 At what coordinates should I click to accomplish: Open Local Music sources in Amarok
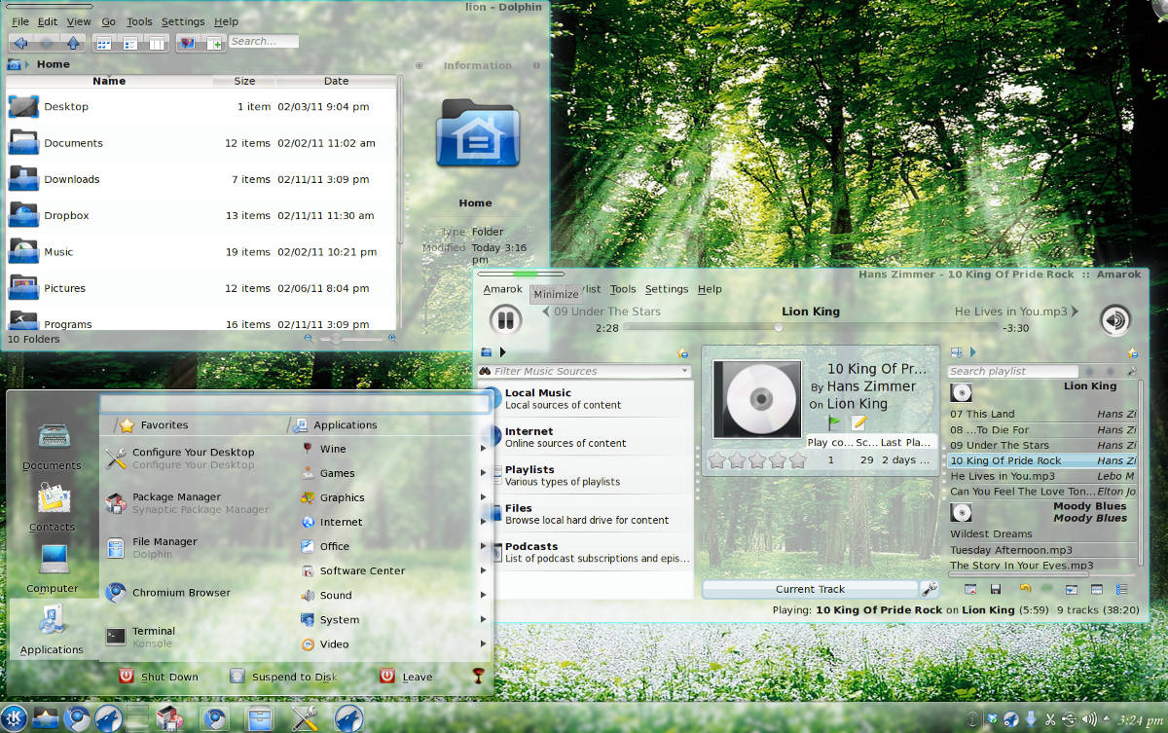tap(585, 399)
